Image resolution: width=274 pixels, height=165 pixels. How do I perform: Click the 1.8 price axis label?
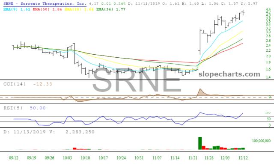tap(268, 62)
